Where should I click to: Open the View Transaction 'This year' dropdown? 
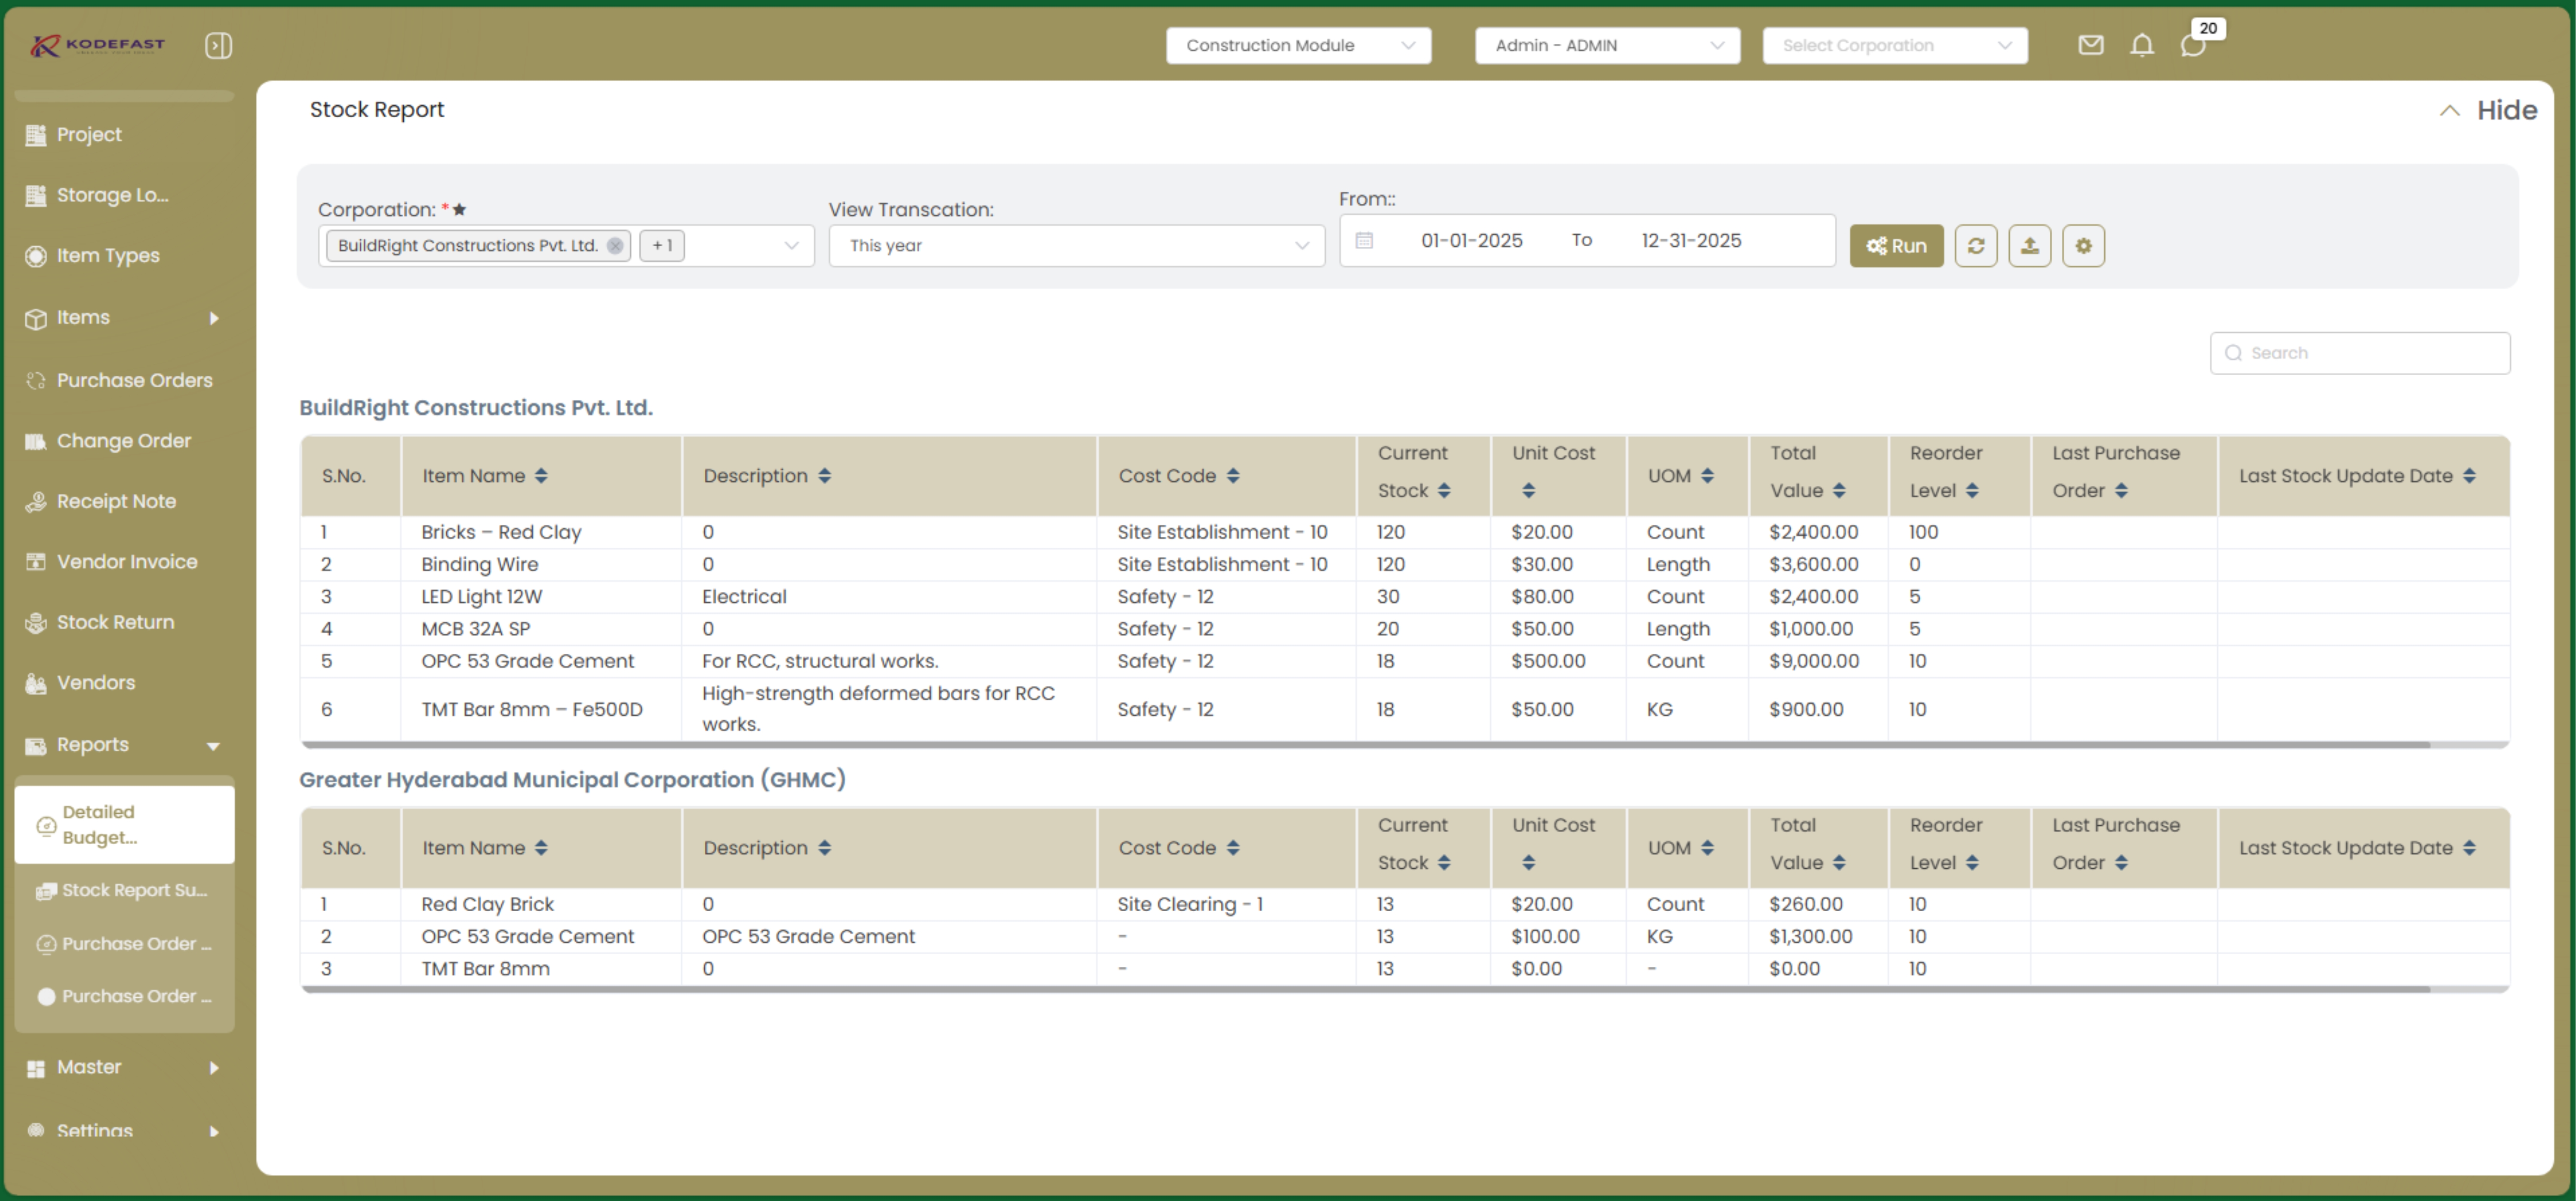1076,246
